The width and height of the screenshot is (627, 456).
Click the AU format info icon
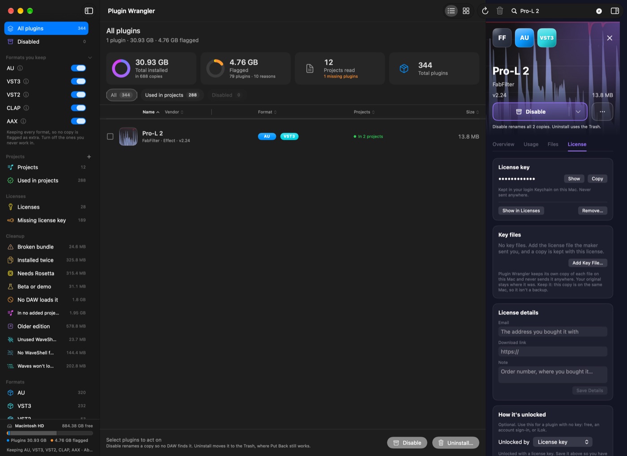(x=20, y=68)
